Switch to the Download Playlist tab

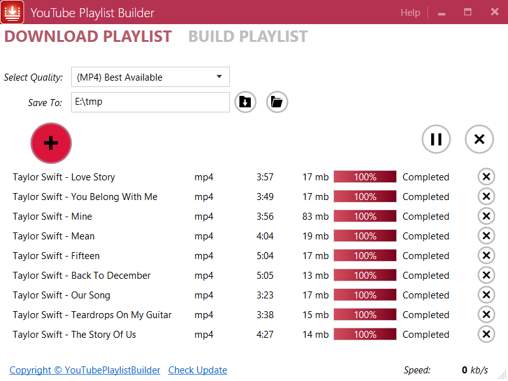click(x=88, y=36)
